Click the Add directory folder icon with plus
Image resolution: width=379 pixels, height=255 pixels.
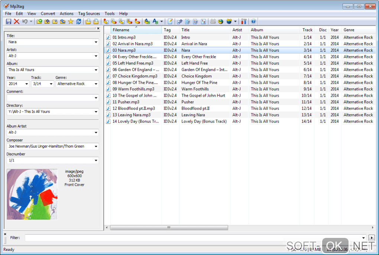(47, 22)
